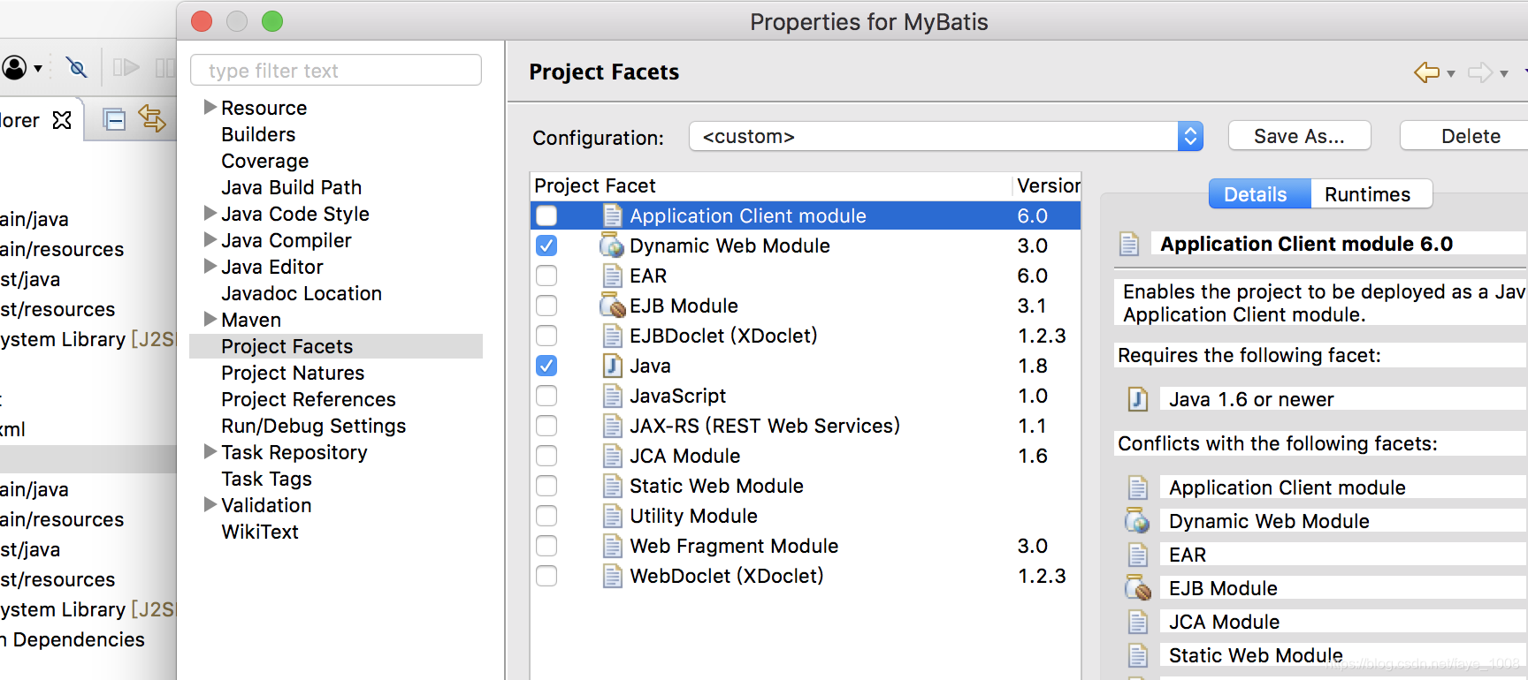Image resolution: width=1528 pixels, height=680 pixels.
Task: Check the JAX-RS (REST Web Services) checkbox
Action: [546, 426]
